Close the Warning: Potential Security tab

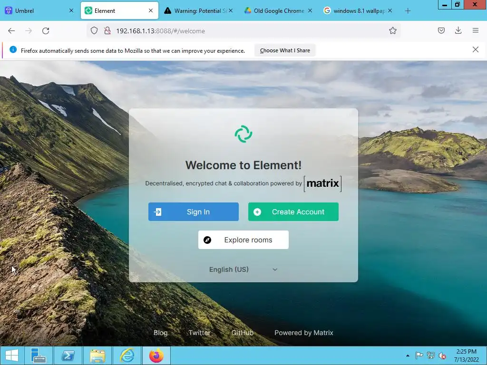(231, 10)
